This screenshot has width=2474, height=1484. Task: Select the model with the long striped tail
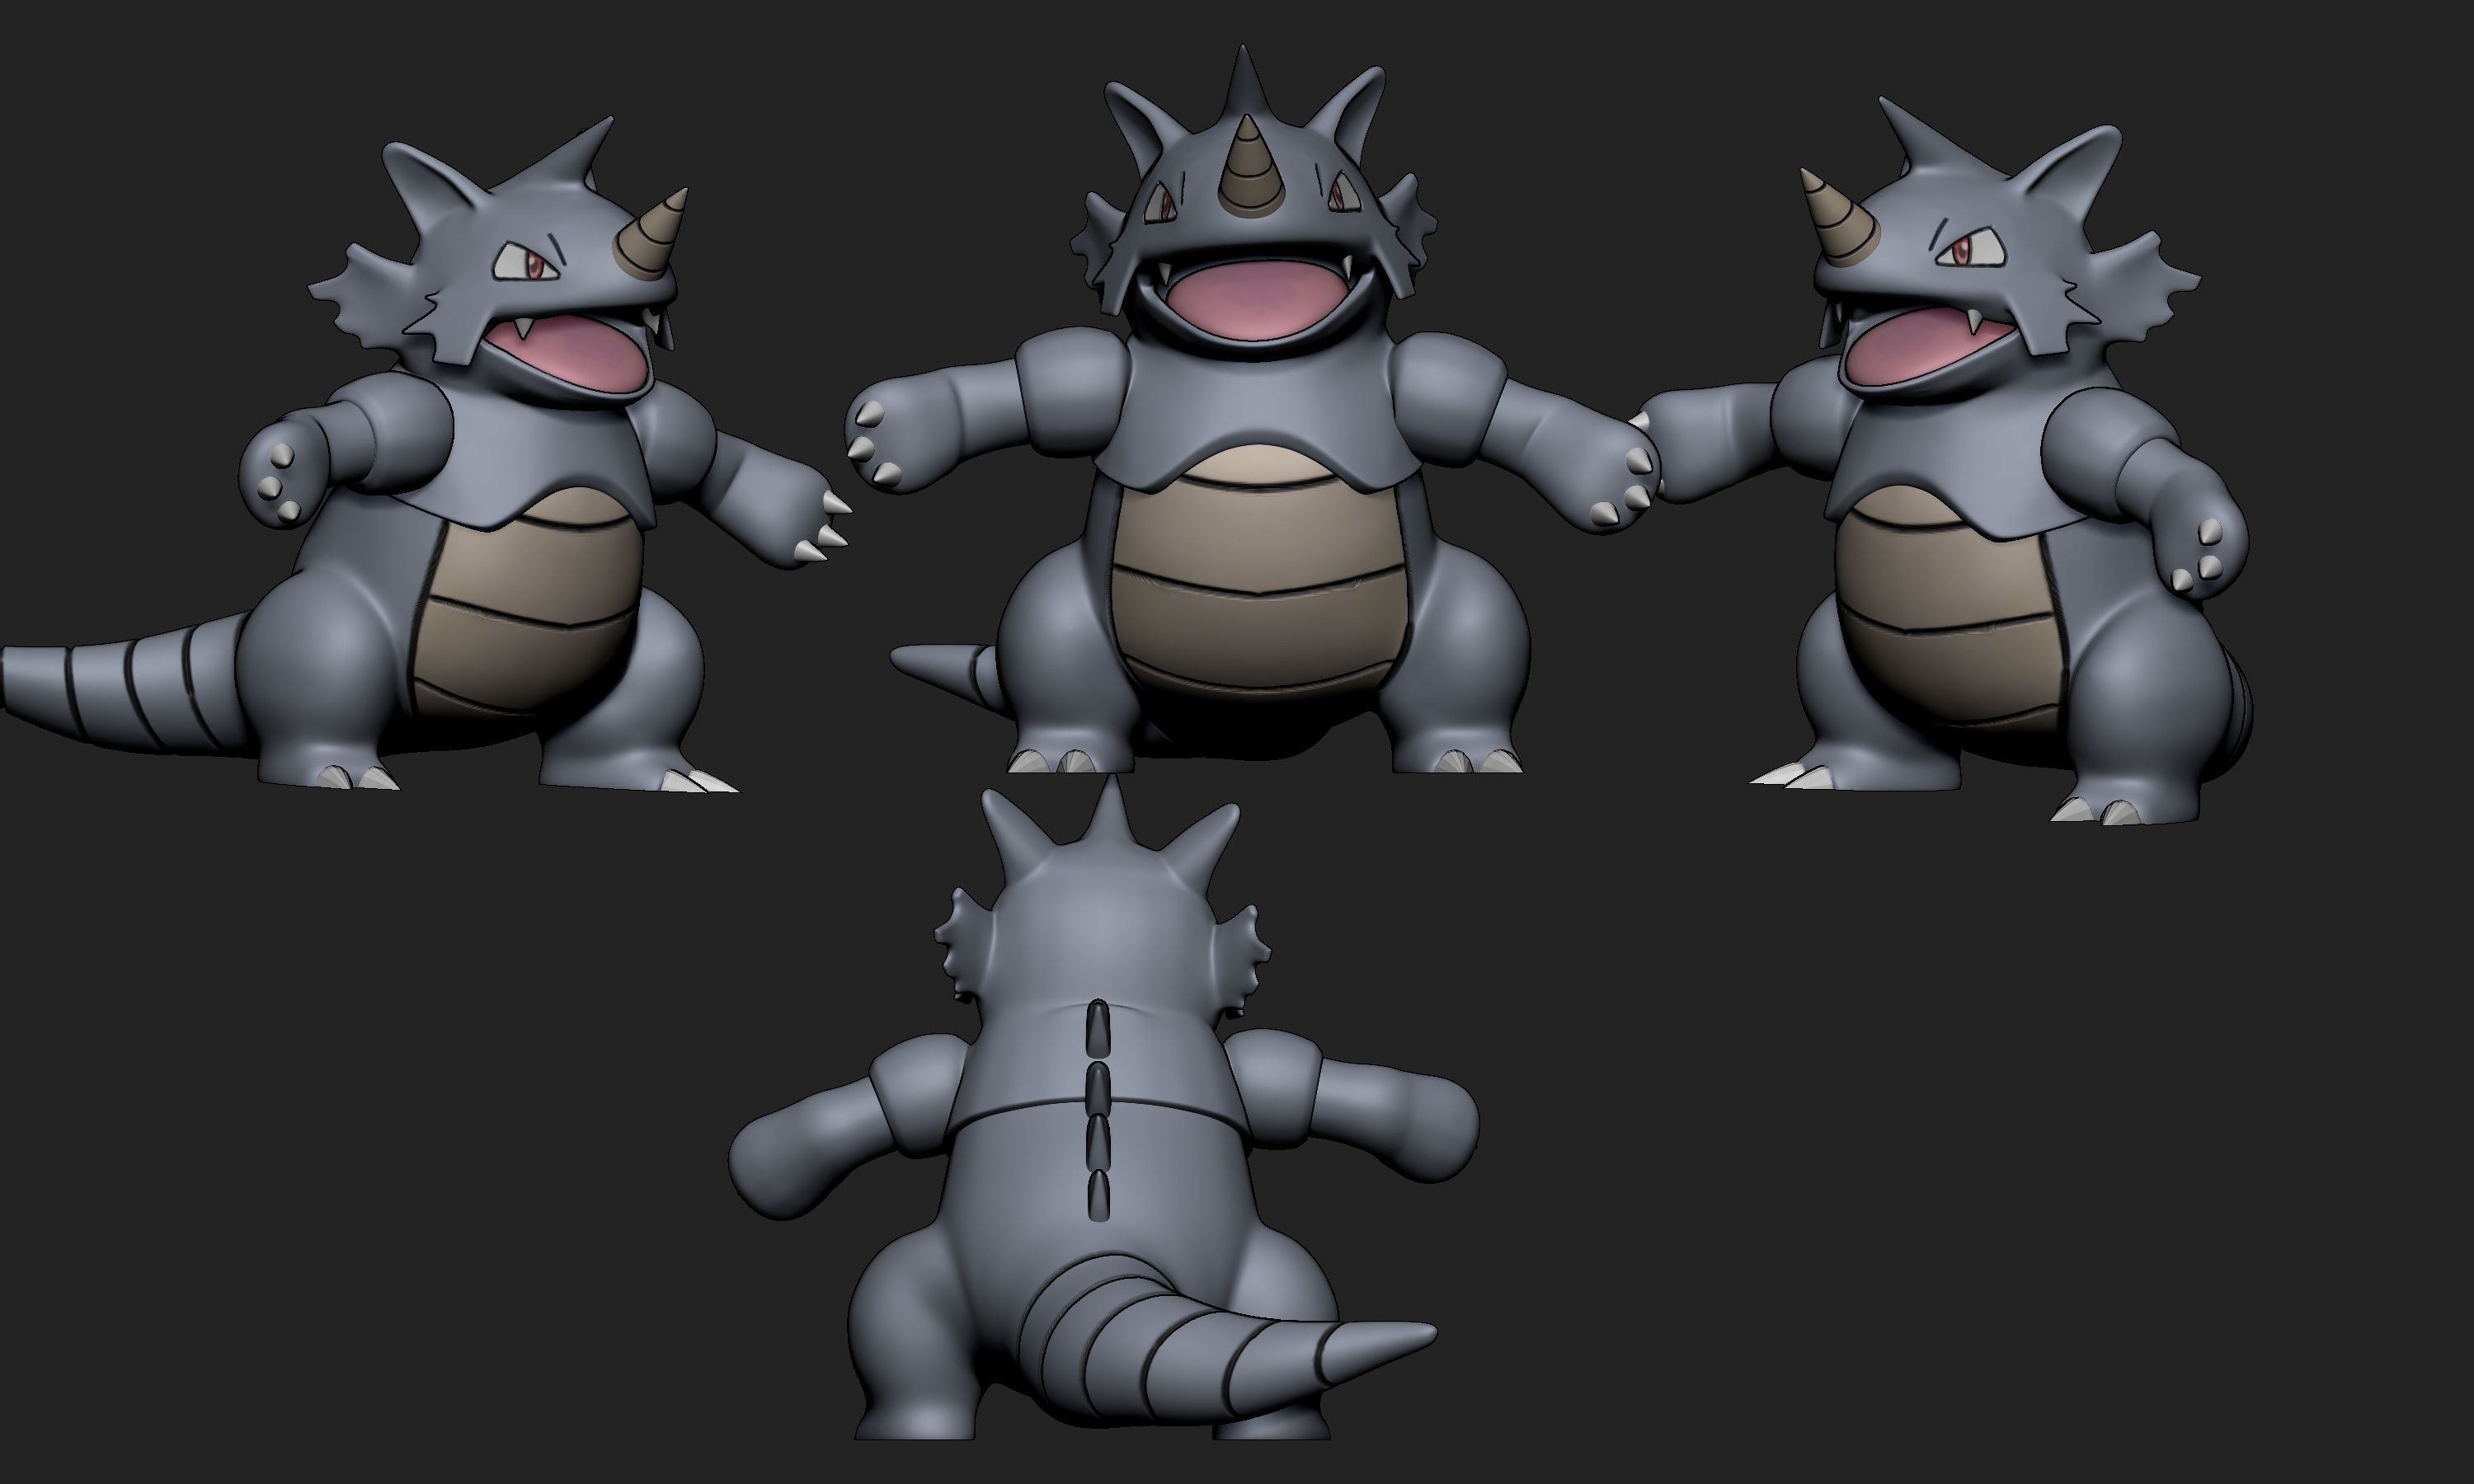425,455
